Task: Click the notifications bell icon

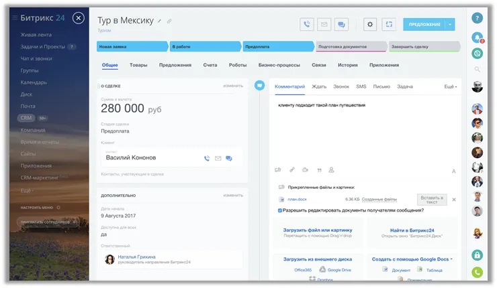Action: (x=477, y=38)
